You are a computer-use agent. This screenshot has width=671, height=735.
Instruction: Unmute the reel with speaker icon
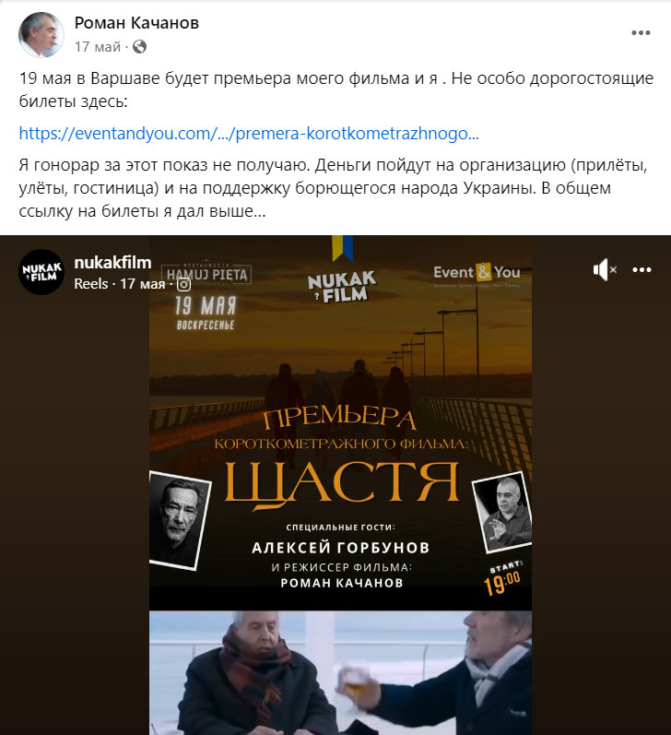605,270
